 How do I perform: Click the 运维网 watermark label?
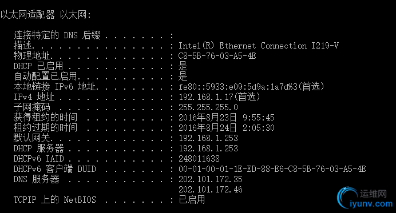[x=374, y=194]
